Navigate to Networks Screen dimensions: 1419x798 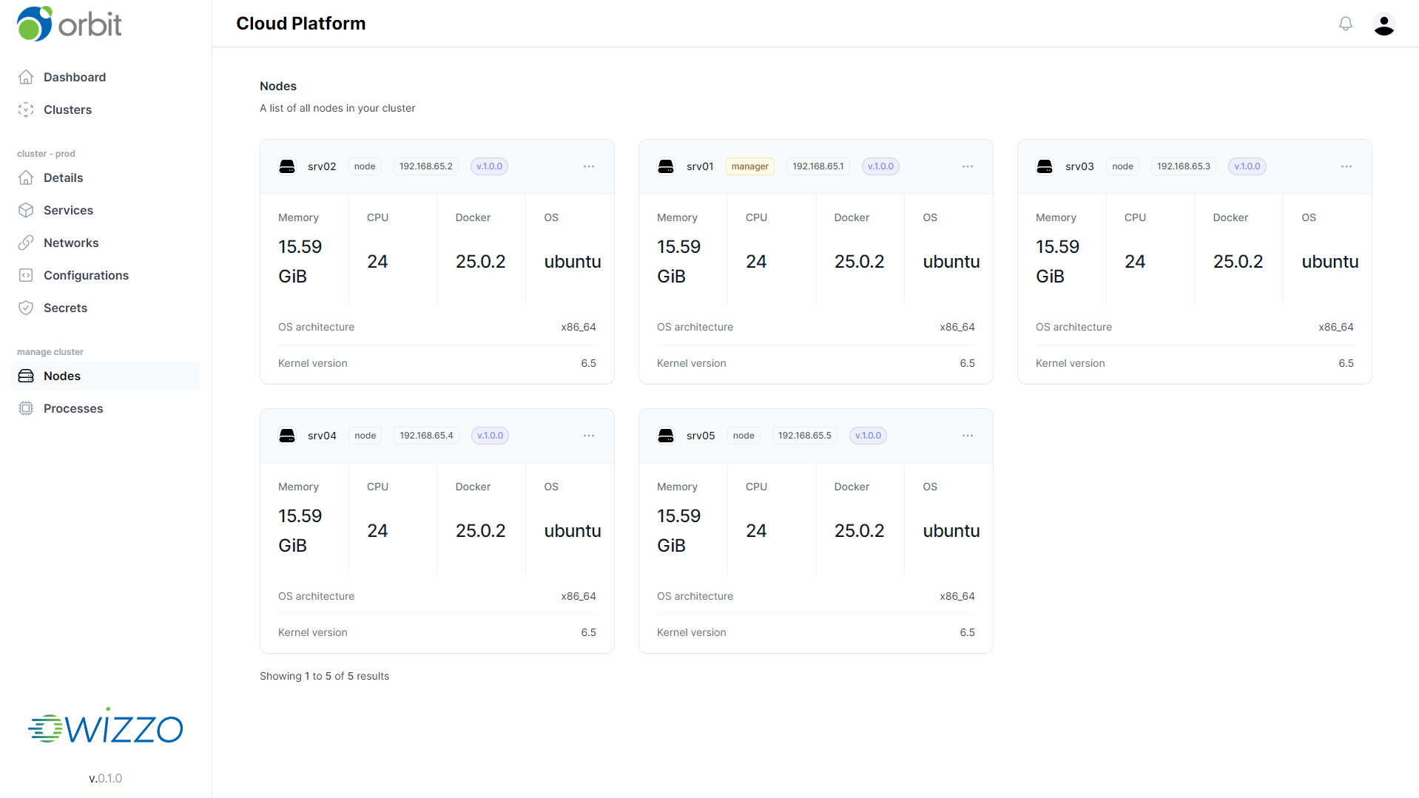[106, 243]
